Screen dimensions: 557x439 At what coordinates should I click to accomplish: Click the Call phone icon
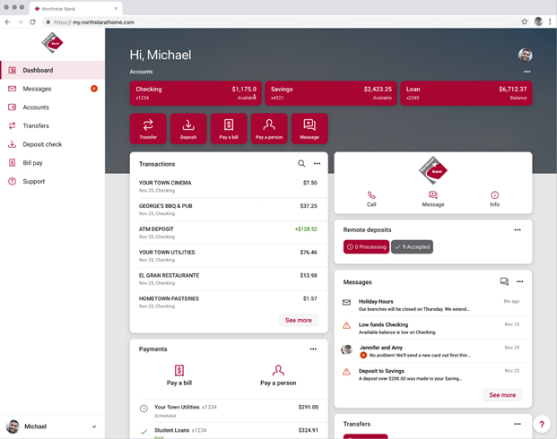pos(371,195)
